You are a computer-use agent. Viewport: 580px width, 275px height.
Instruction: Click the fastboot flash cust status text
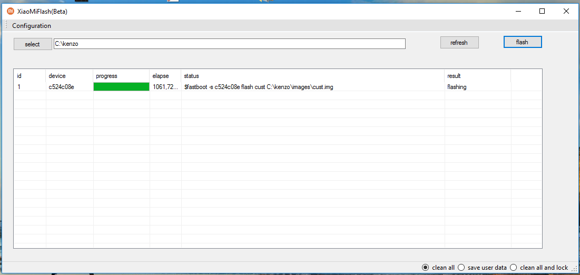(x=259, y=87)
